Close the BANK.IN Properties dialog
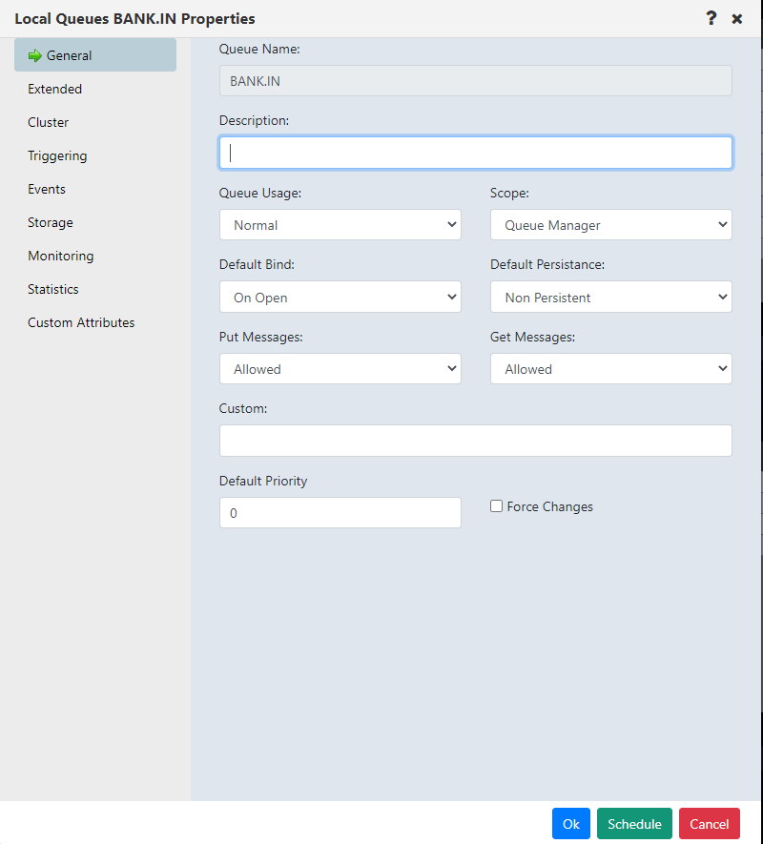This screenshot has width=763, height=844. click(736, 19)
